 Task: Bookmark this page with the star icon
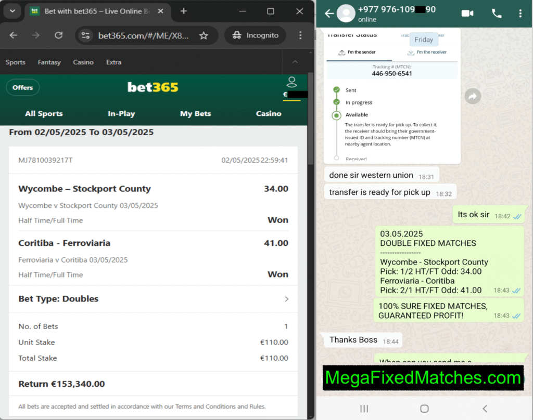pos(204,35)
